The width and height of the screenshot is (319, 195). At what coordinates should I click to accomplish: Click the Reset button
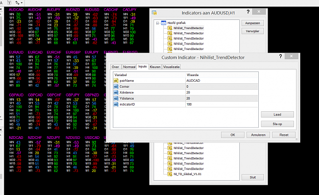(284, 135)
